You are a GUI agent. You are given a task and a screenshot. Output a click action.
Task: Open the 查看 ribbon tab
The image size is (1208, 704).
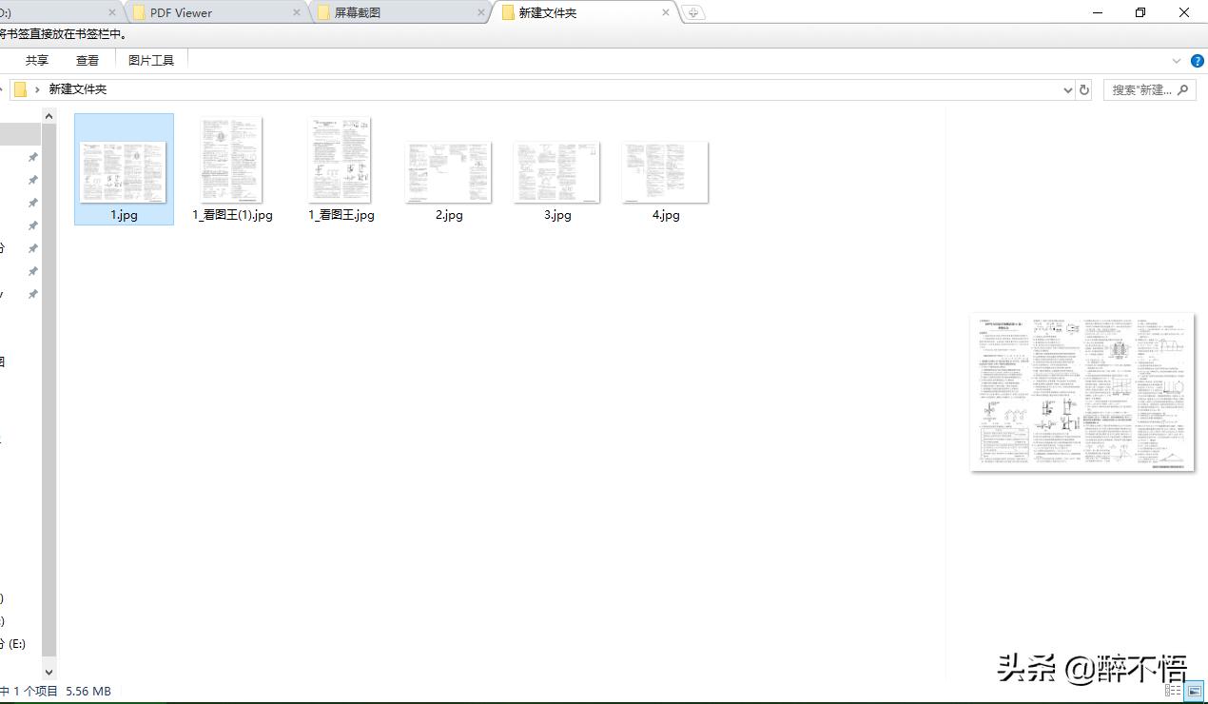pos(88,60)
